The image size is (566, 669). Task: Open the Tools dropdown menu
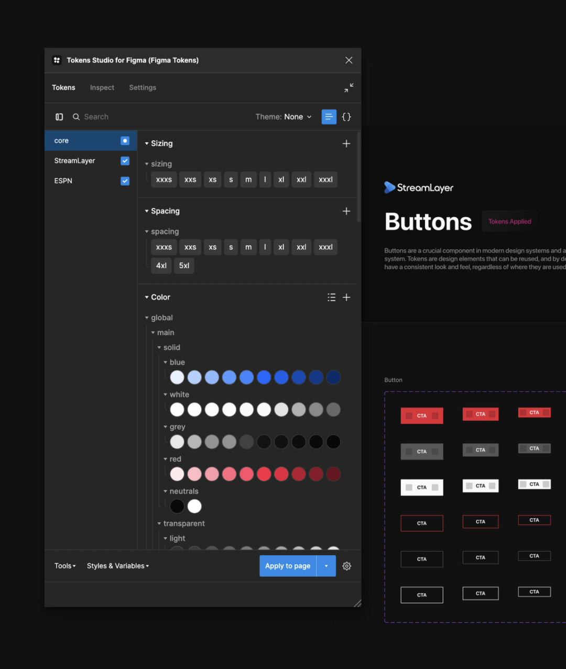pos(65,566)
